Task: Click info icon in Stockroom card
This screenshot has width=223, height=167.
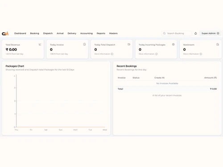Action: click(x=201, y=54)
